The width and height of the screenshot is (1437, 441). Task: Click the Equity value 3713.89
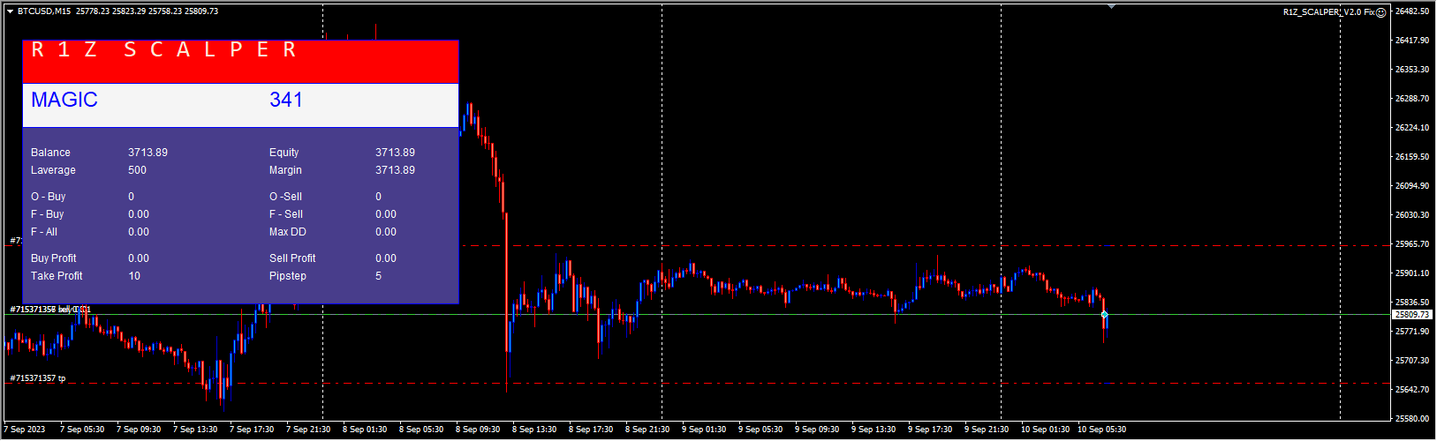tap(395, 153)
